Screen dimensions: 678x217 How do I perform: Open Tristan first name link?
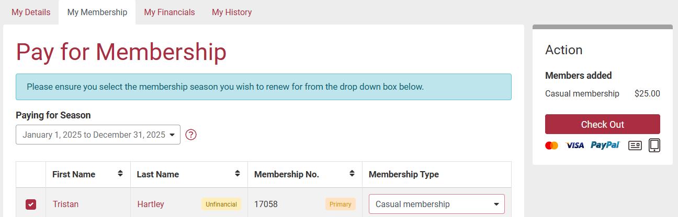(x=65, y=204)
